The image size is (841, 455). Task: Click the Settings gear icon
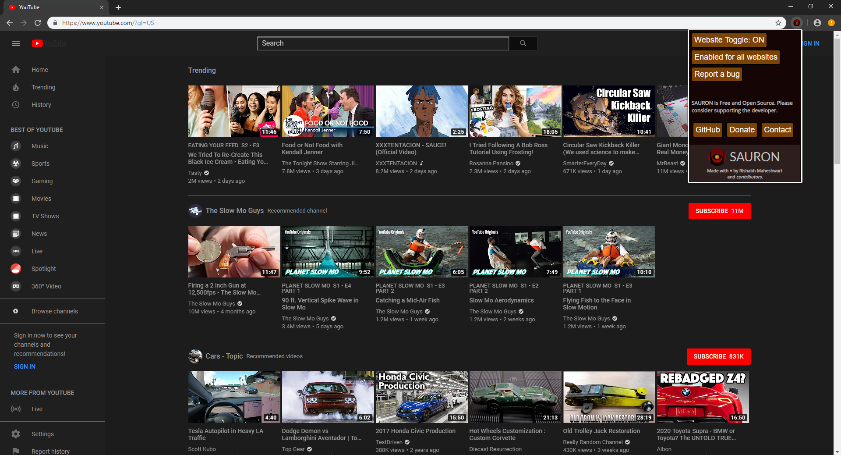[x=16, y=434]
